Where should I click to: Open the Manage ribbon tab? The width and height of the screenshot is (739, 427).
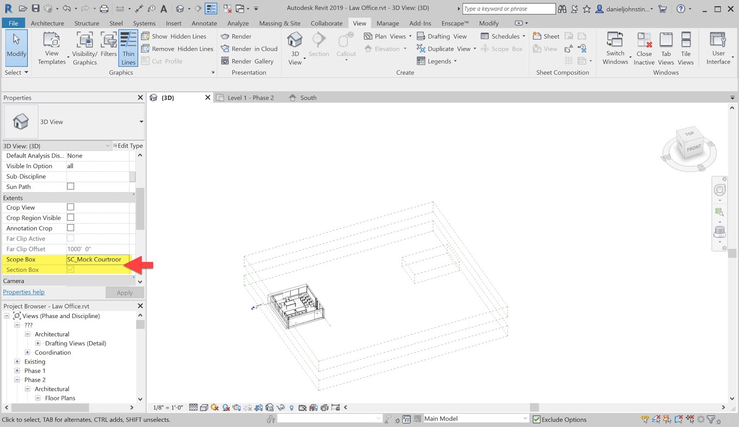(388, 23)
